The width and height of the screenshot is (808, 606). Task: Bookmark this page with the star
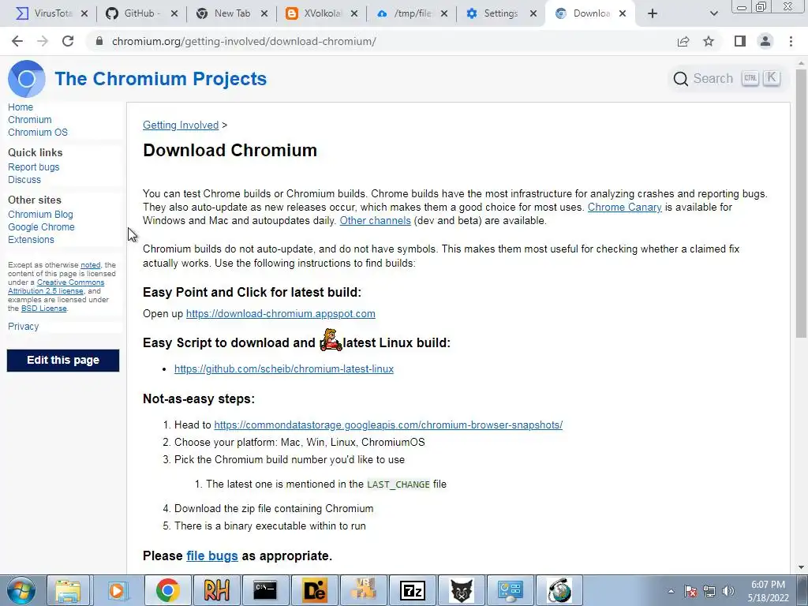click(709, 41)
